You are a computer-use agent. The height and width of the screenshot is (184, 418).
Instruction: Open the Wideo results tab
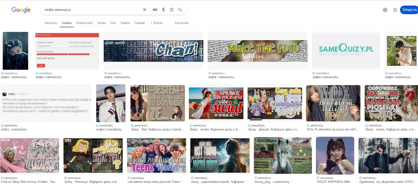tap(101, 23)
